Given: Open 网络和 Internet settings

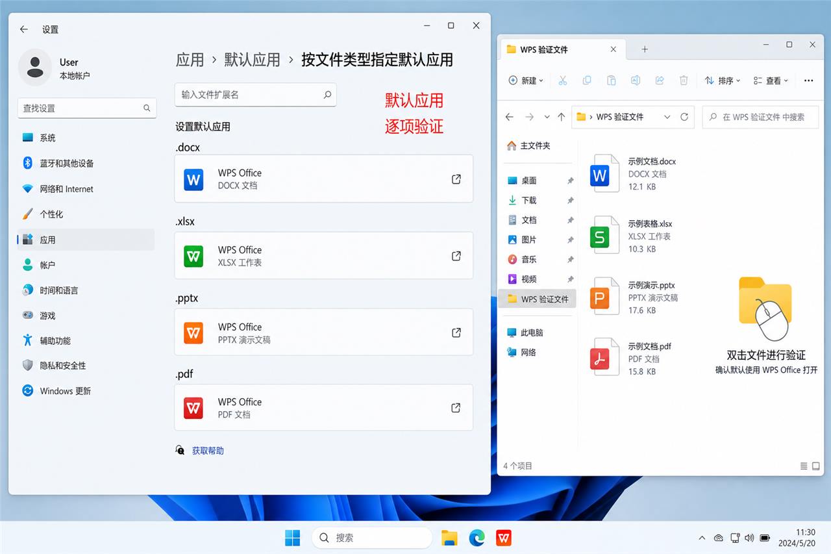Looking at the screenshot, I should coord(86,189).
